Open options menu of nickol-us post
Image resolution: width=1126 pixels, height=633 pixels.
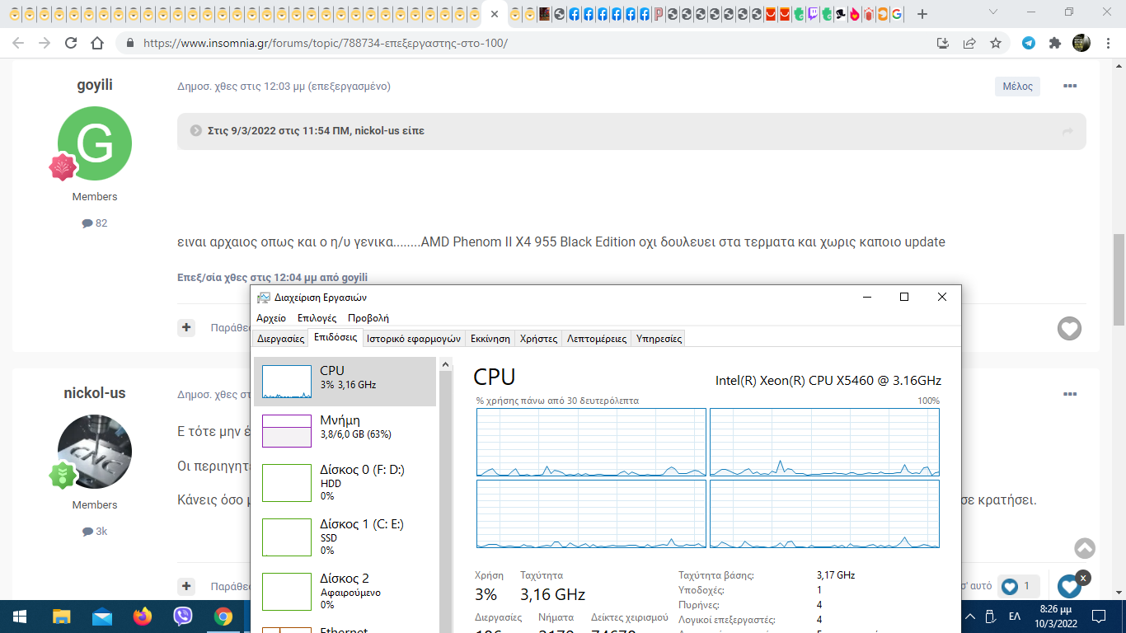[x=1070, y=394]
